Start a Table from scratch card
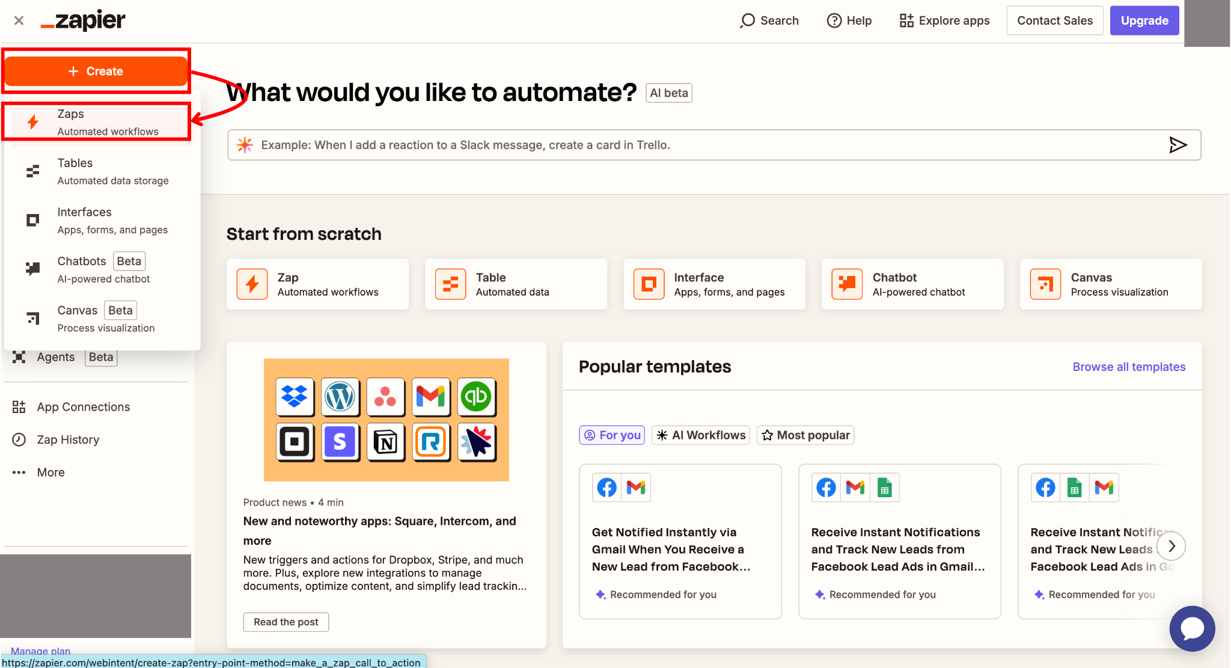This screenshot has height=668, width=1231. (x=516, y=284)
